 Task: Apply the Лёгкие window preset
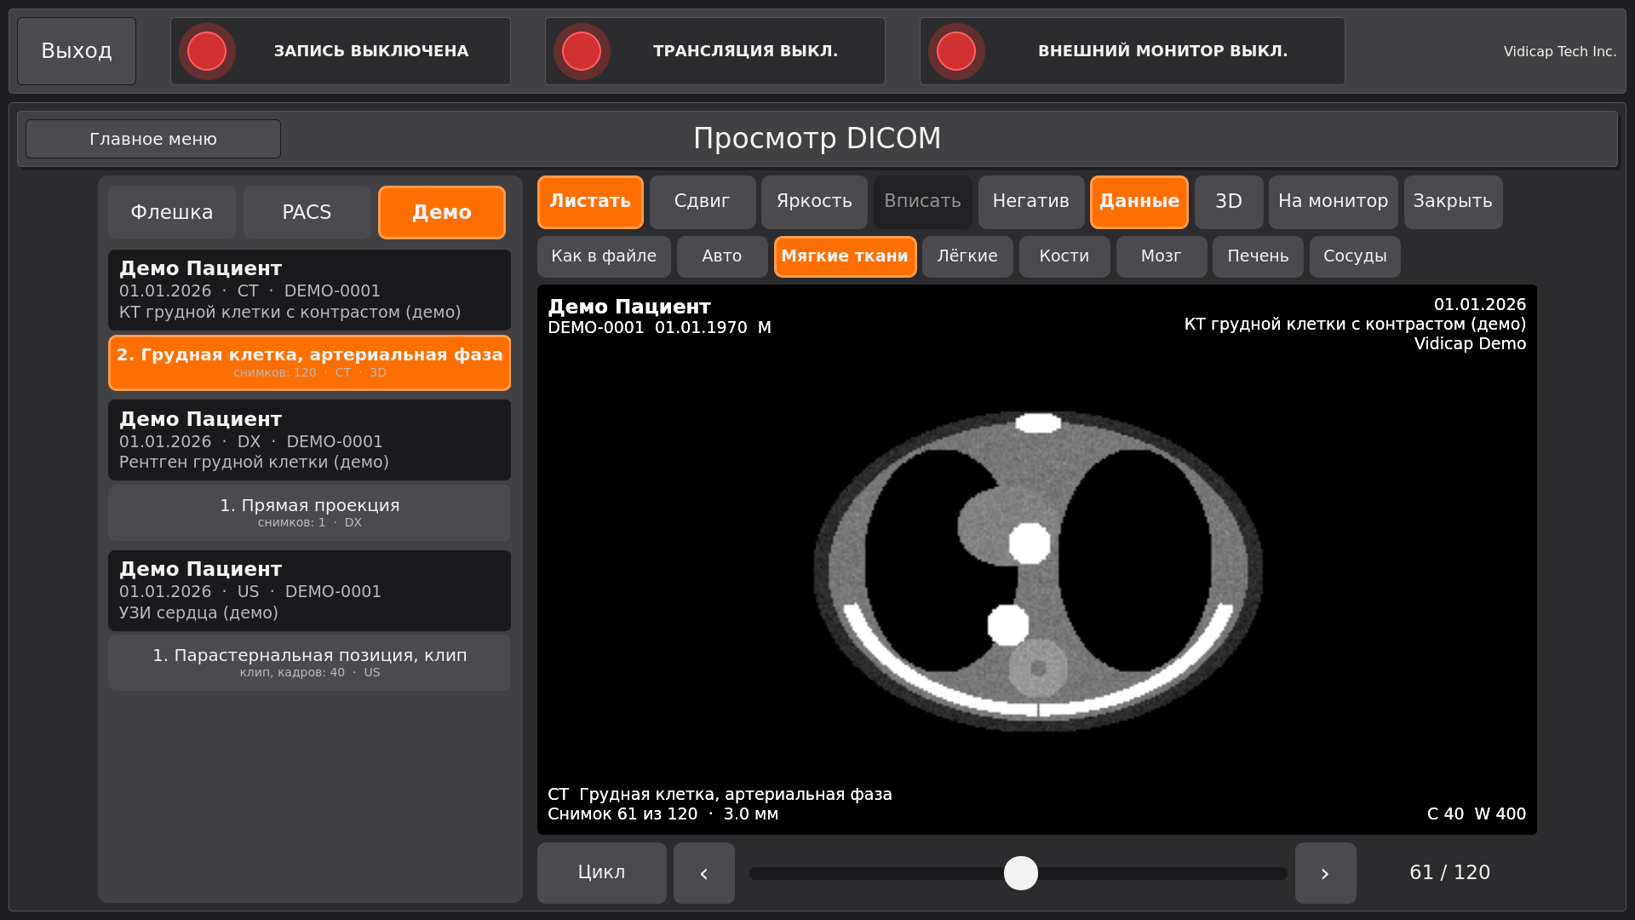967,256
